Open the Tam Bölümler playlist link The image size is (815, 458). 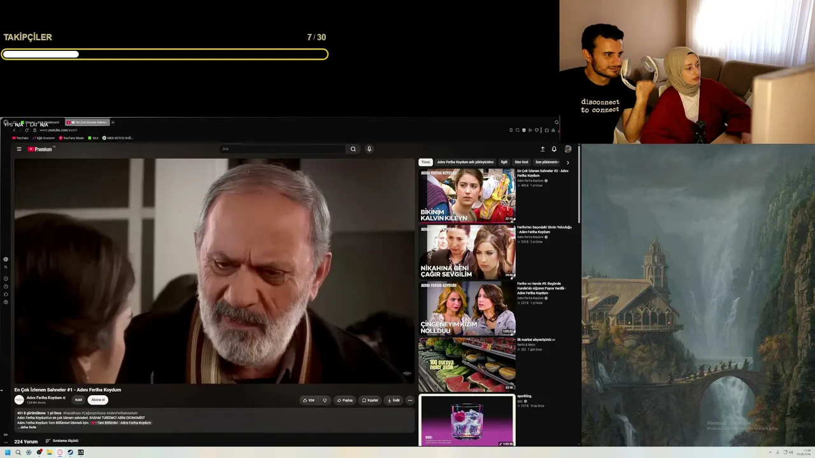(121, 423)
